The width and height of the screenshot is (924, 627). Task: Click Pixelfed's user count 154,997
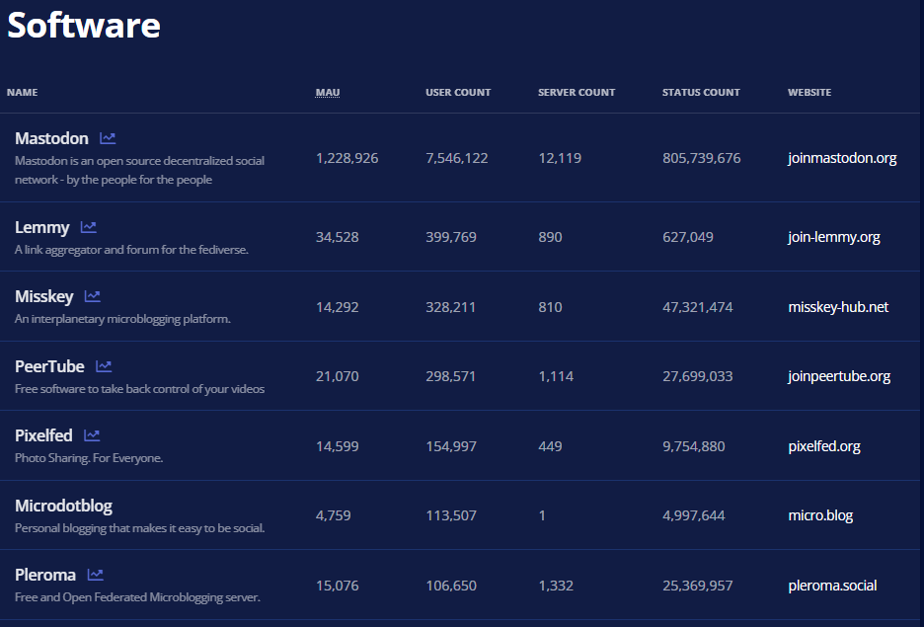pyautogui.click(x=451, y=446)
